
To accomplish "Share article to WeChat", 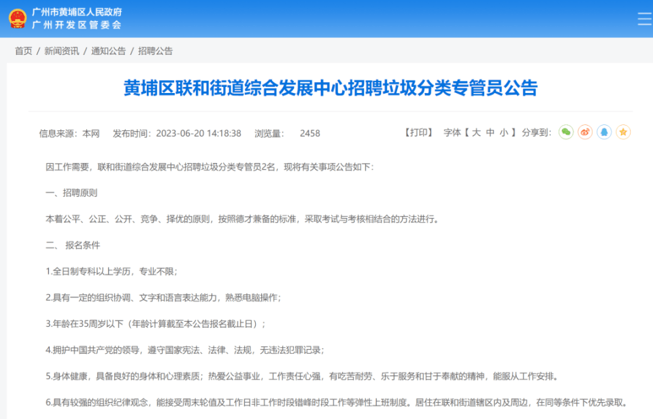I will coord(566,132).
